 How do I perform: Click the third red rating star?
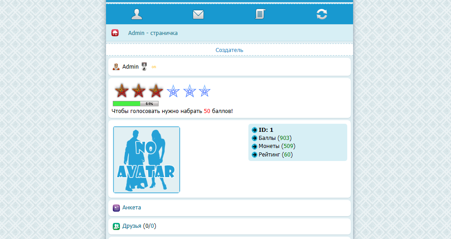156,91
